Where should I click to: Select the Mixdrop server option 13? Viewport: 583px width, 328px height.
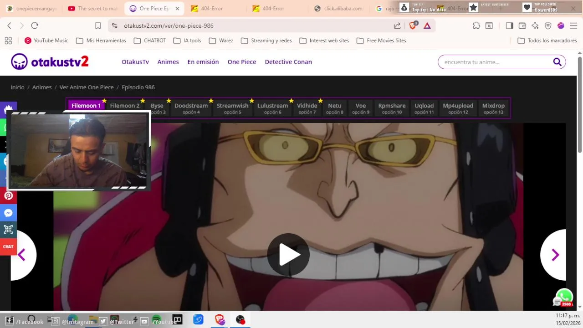[493, 108]
